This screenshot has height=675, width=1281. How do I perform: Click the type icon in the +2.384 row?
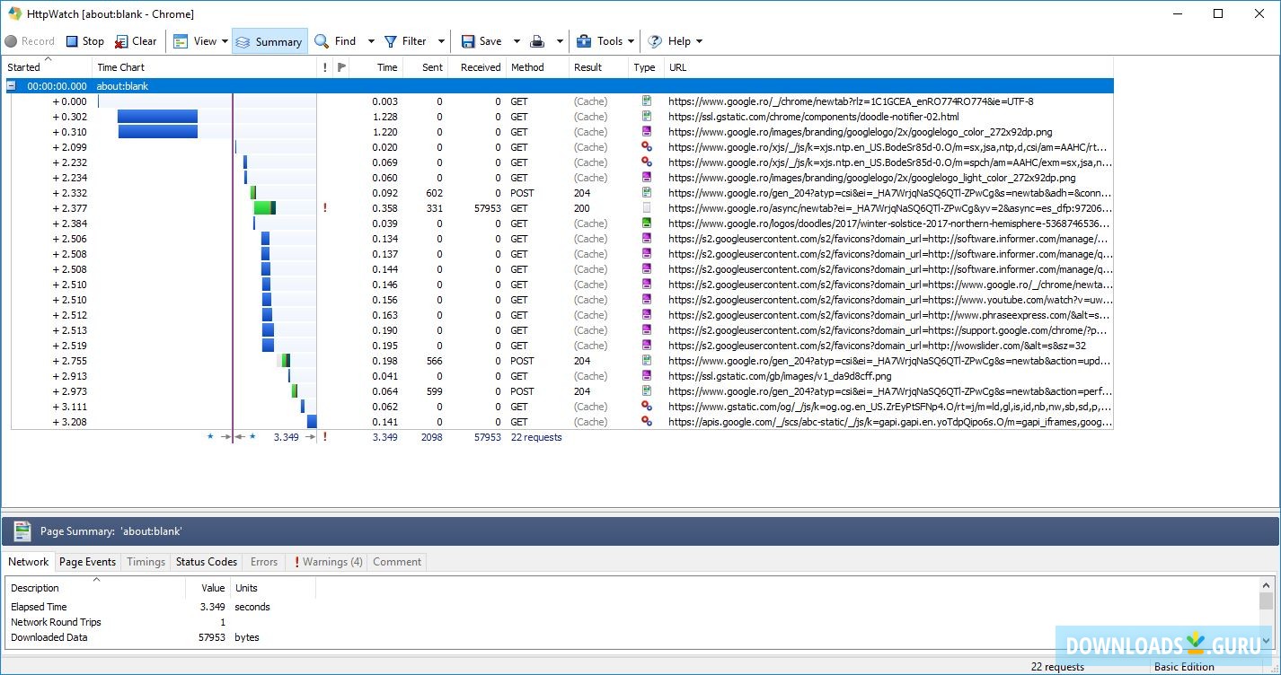[x=646, y=224]
